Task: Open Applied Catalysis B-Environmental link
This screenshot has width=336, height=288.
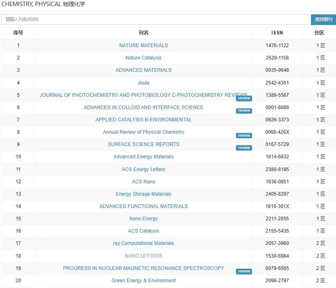Action: point(143,119)
